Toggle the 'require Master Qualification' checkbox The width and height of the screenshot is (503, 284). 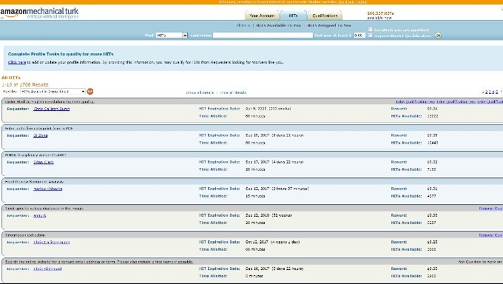(370, 36)
